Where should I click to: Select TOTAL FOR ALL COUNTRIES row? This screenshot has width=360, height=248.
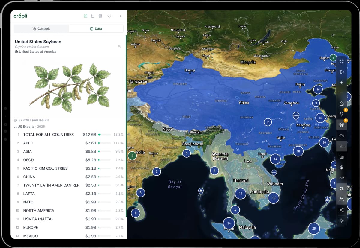(x=69, y=135)
